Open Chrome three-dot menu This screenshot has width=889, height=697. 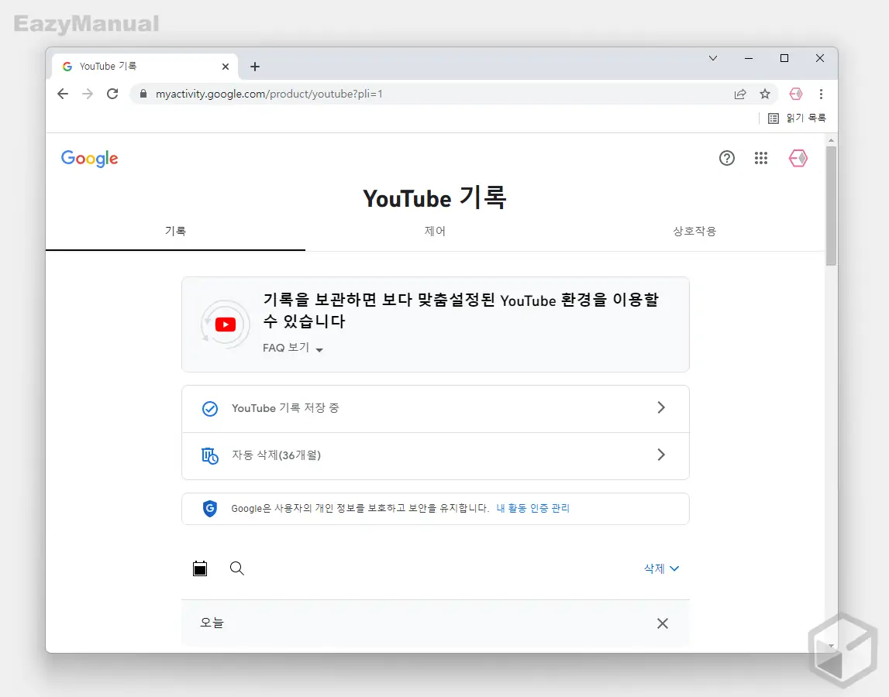pyautogui.click(x=821, y=94)
